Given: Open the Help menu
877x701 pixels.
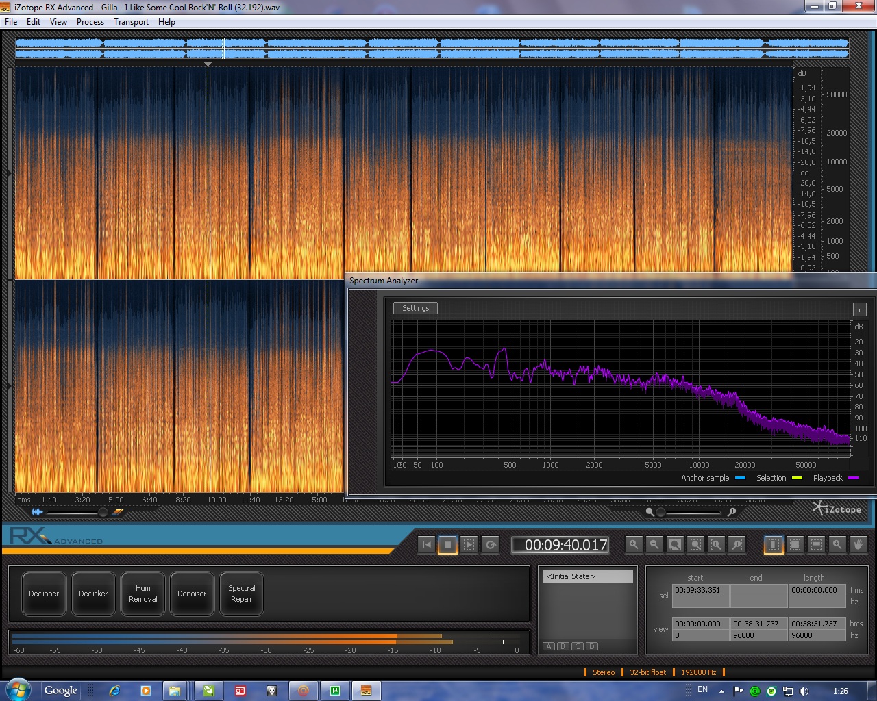Looking at the screenshot, I should click(166, 22).
